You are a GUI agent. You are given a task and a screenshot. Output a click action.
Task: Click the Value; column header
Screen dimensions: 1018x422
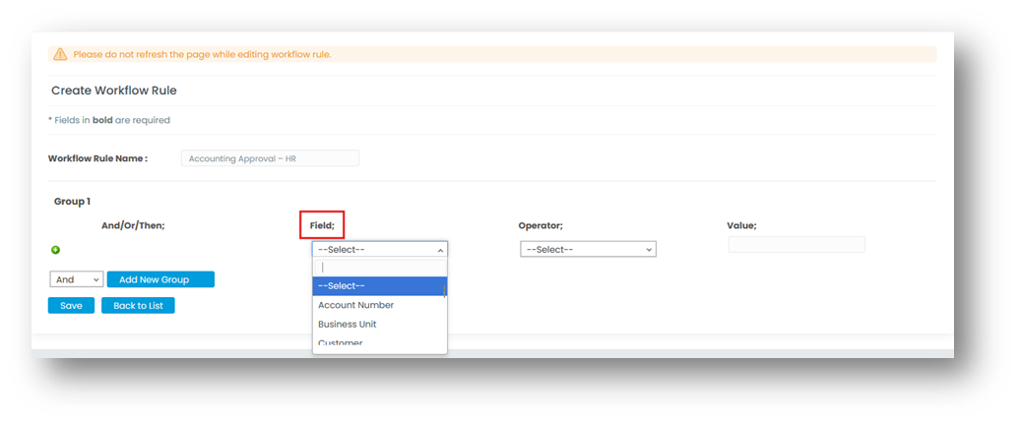tap(742, 225)
